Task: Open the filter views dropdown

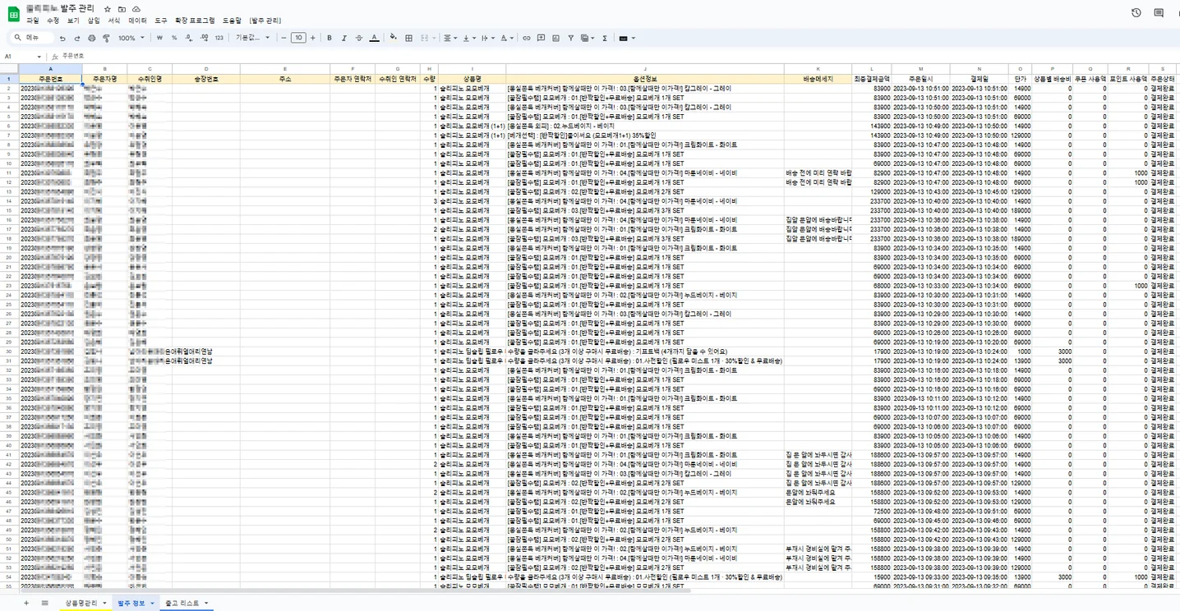Action: pyautogui.click(x=588, y=38)
